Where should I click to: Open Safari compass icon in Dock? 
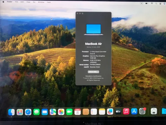pos(28,112)
